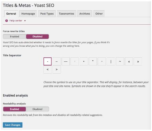The image size is (152, 131).
Task: Choose the greater-than sign separator
Action: click(56, 70)
